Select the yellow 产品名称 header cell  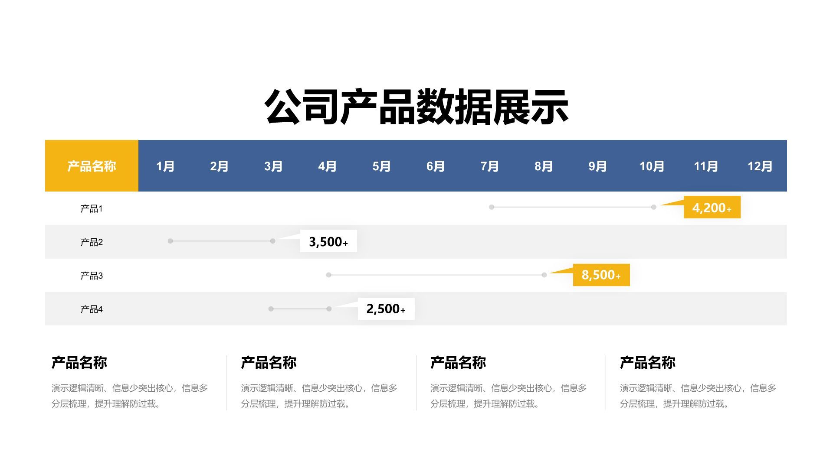(x=92, y=166)
